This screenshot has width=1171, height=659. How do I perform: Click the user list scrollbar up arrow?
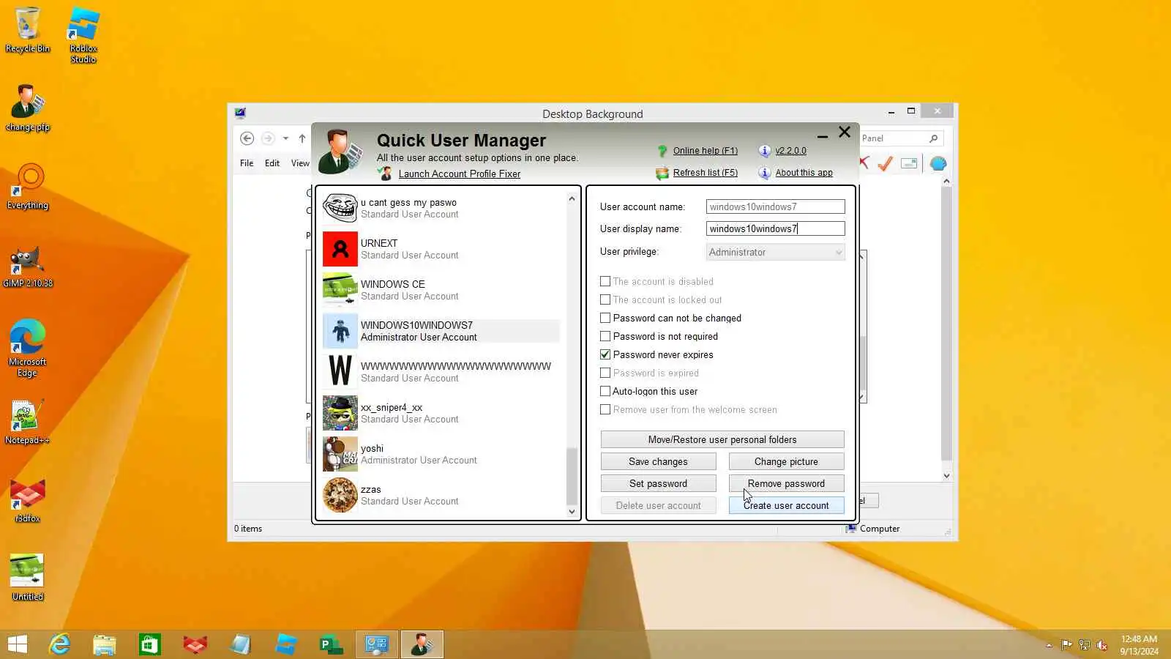[x=572, y=198]
